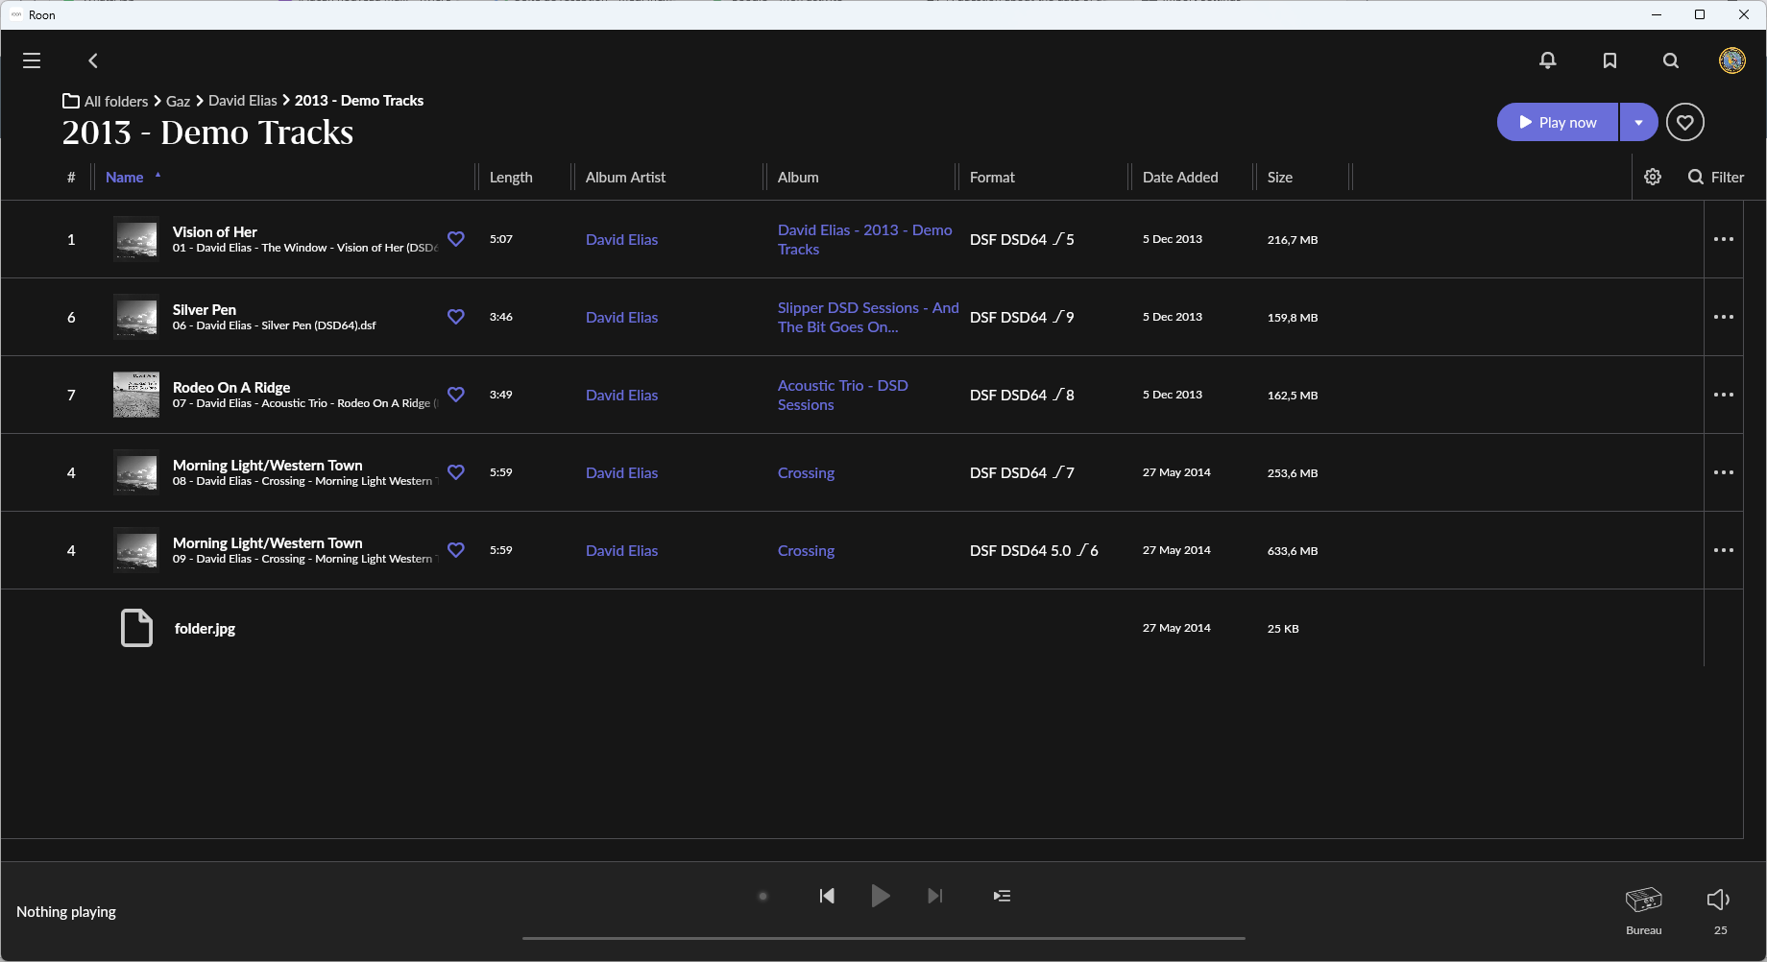Sort by Name column header

(x=125, y=177)
